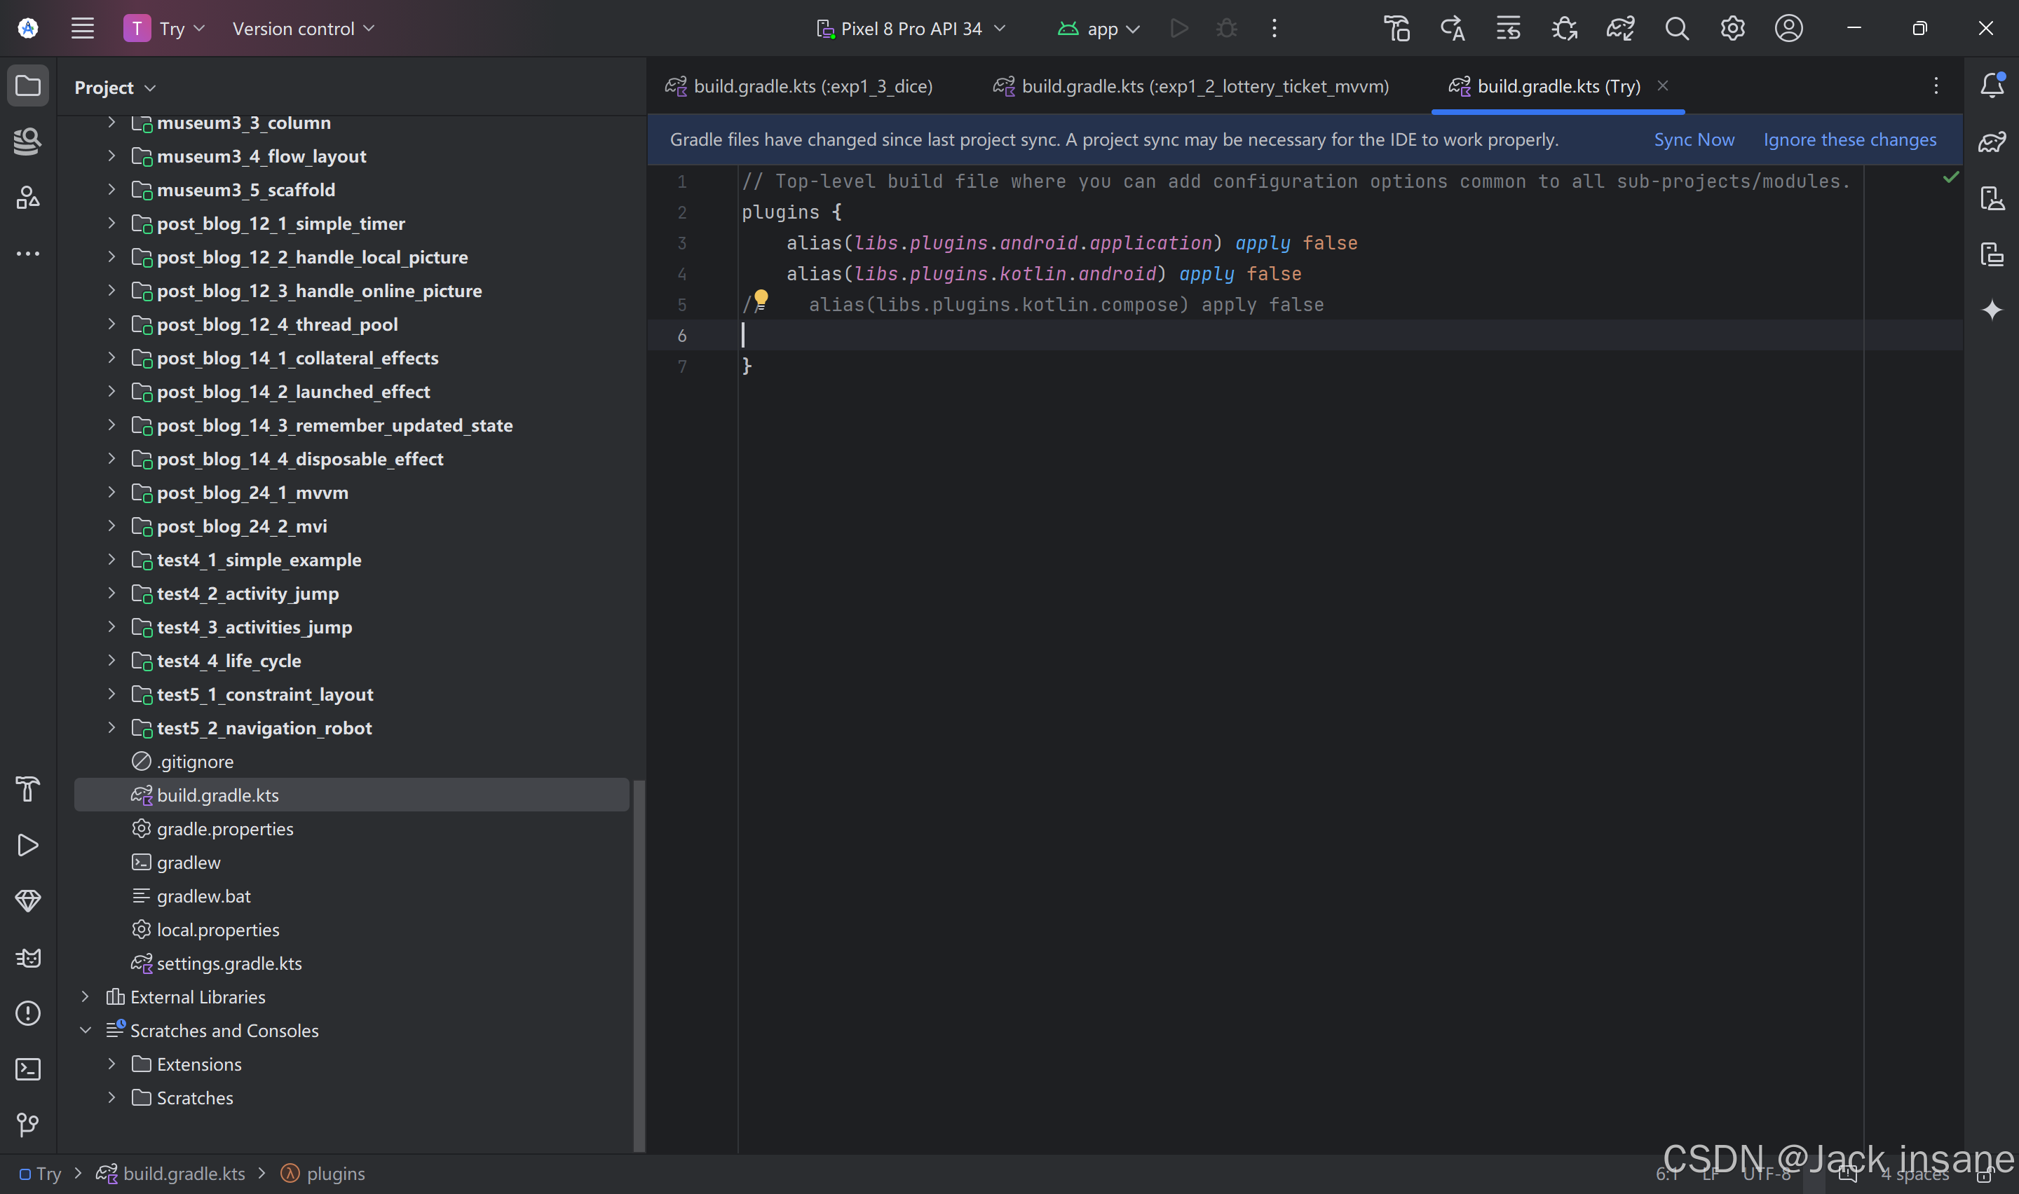Click the Sync Project with Gradle Files icon
Viewport: 2019px width, 1194px height.
point(1620,29)
